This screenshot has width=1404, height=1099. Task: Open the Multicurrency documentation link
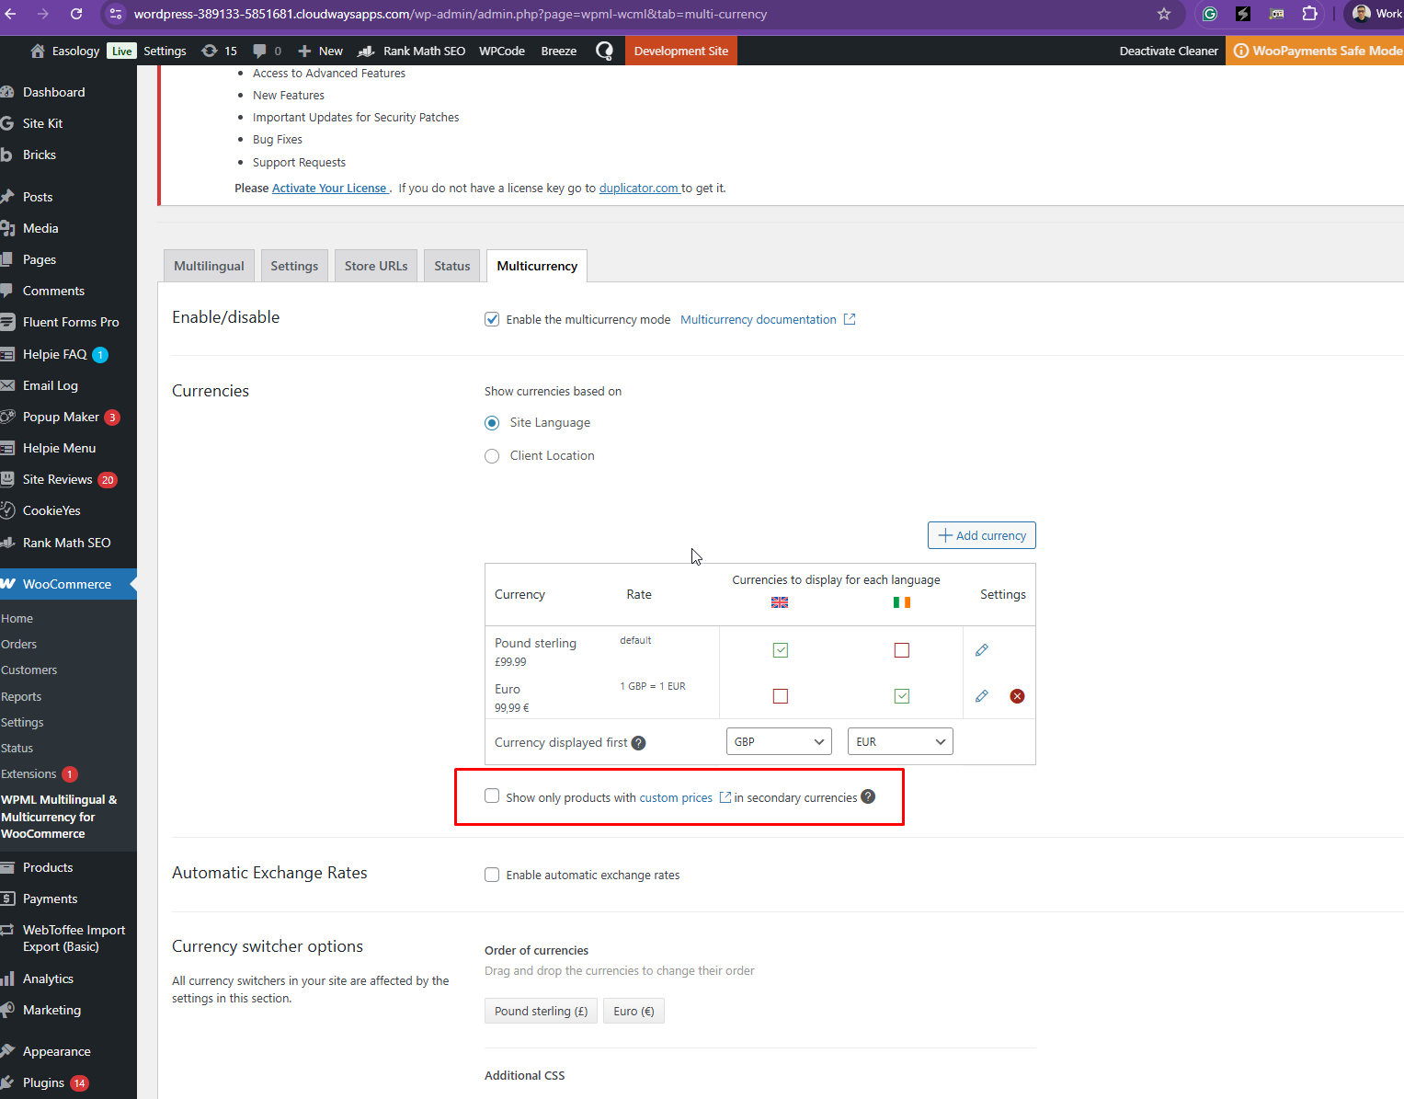click(x=759, y=319)
